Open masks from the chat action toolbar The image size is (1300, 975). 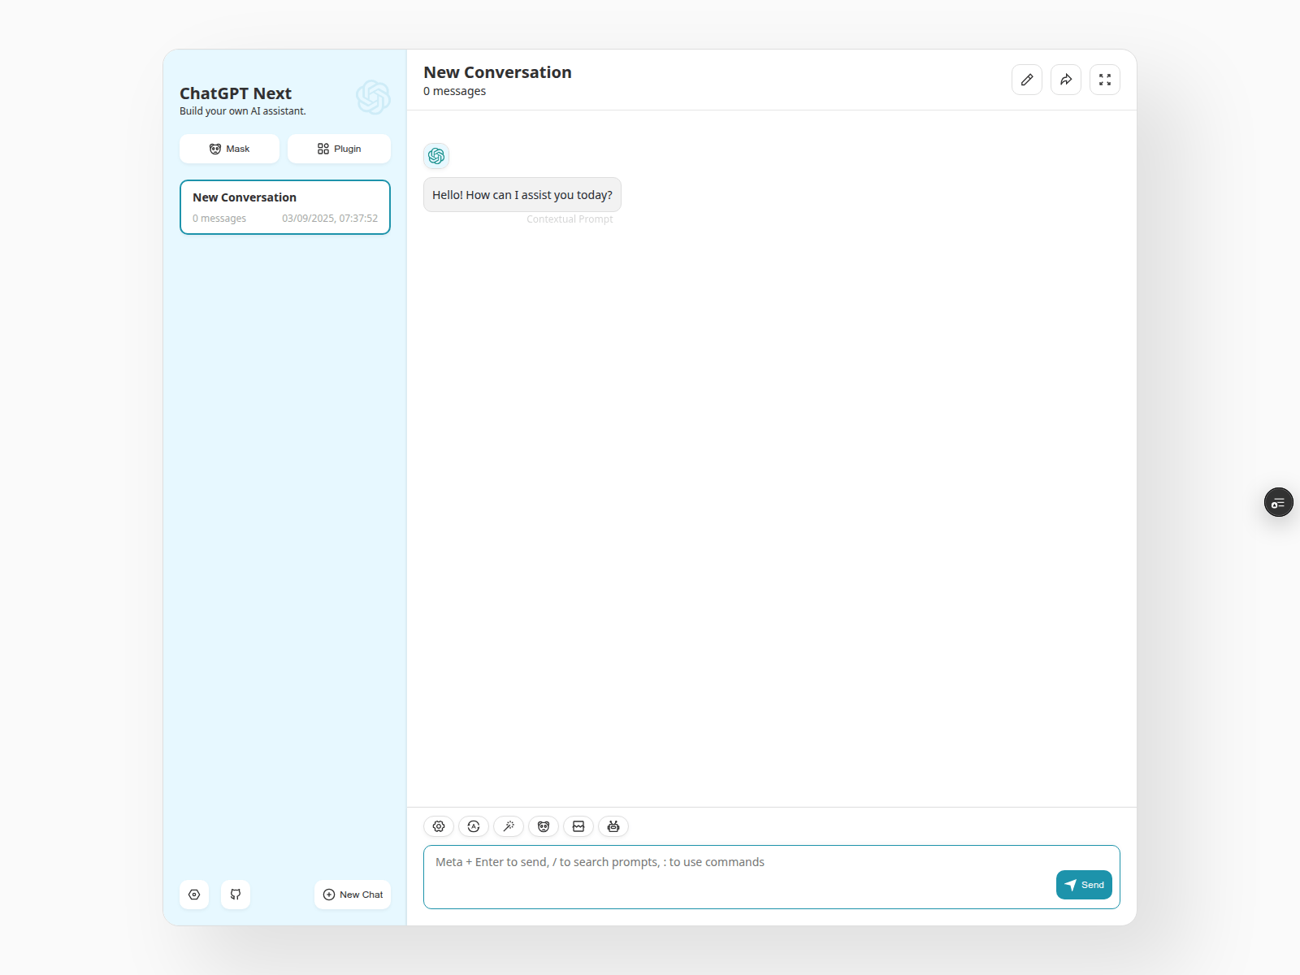coord(544,826)
